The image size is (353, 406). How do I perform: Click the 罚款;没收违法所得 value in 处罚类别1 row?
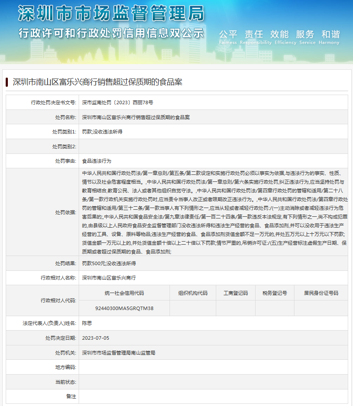pos(102,132)
